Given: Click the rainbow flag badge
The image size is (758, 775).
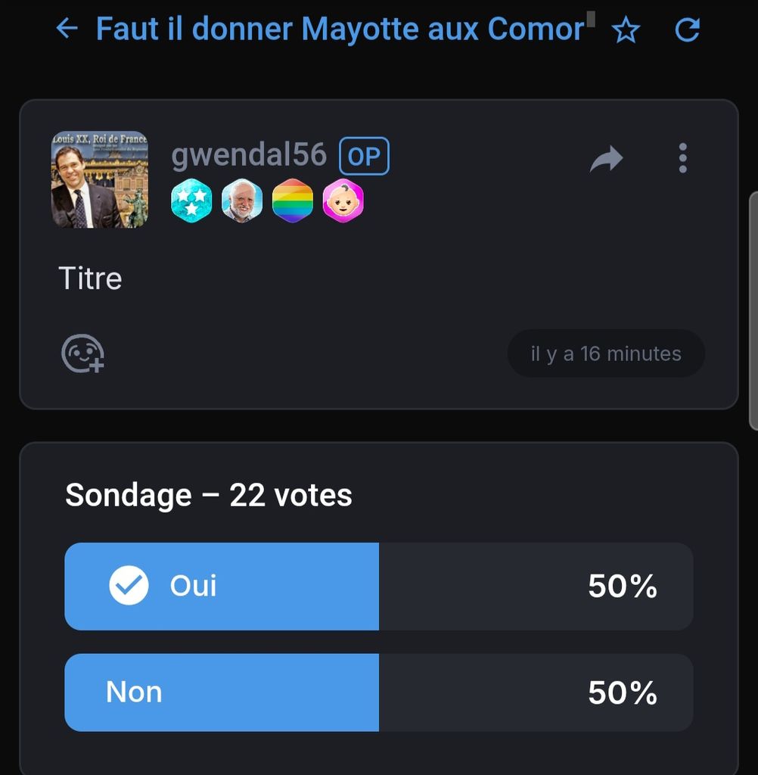Looking at the screenshot, I should pos(293,201).
